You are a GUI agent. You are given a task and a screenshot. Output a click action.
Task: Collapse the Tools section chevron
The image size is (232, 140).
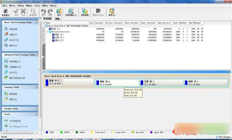pos(37,114)
